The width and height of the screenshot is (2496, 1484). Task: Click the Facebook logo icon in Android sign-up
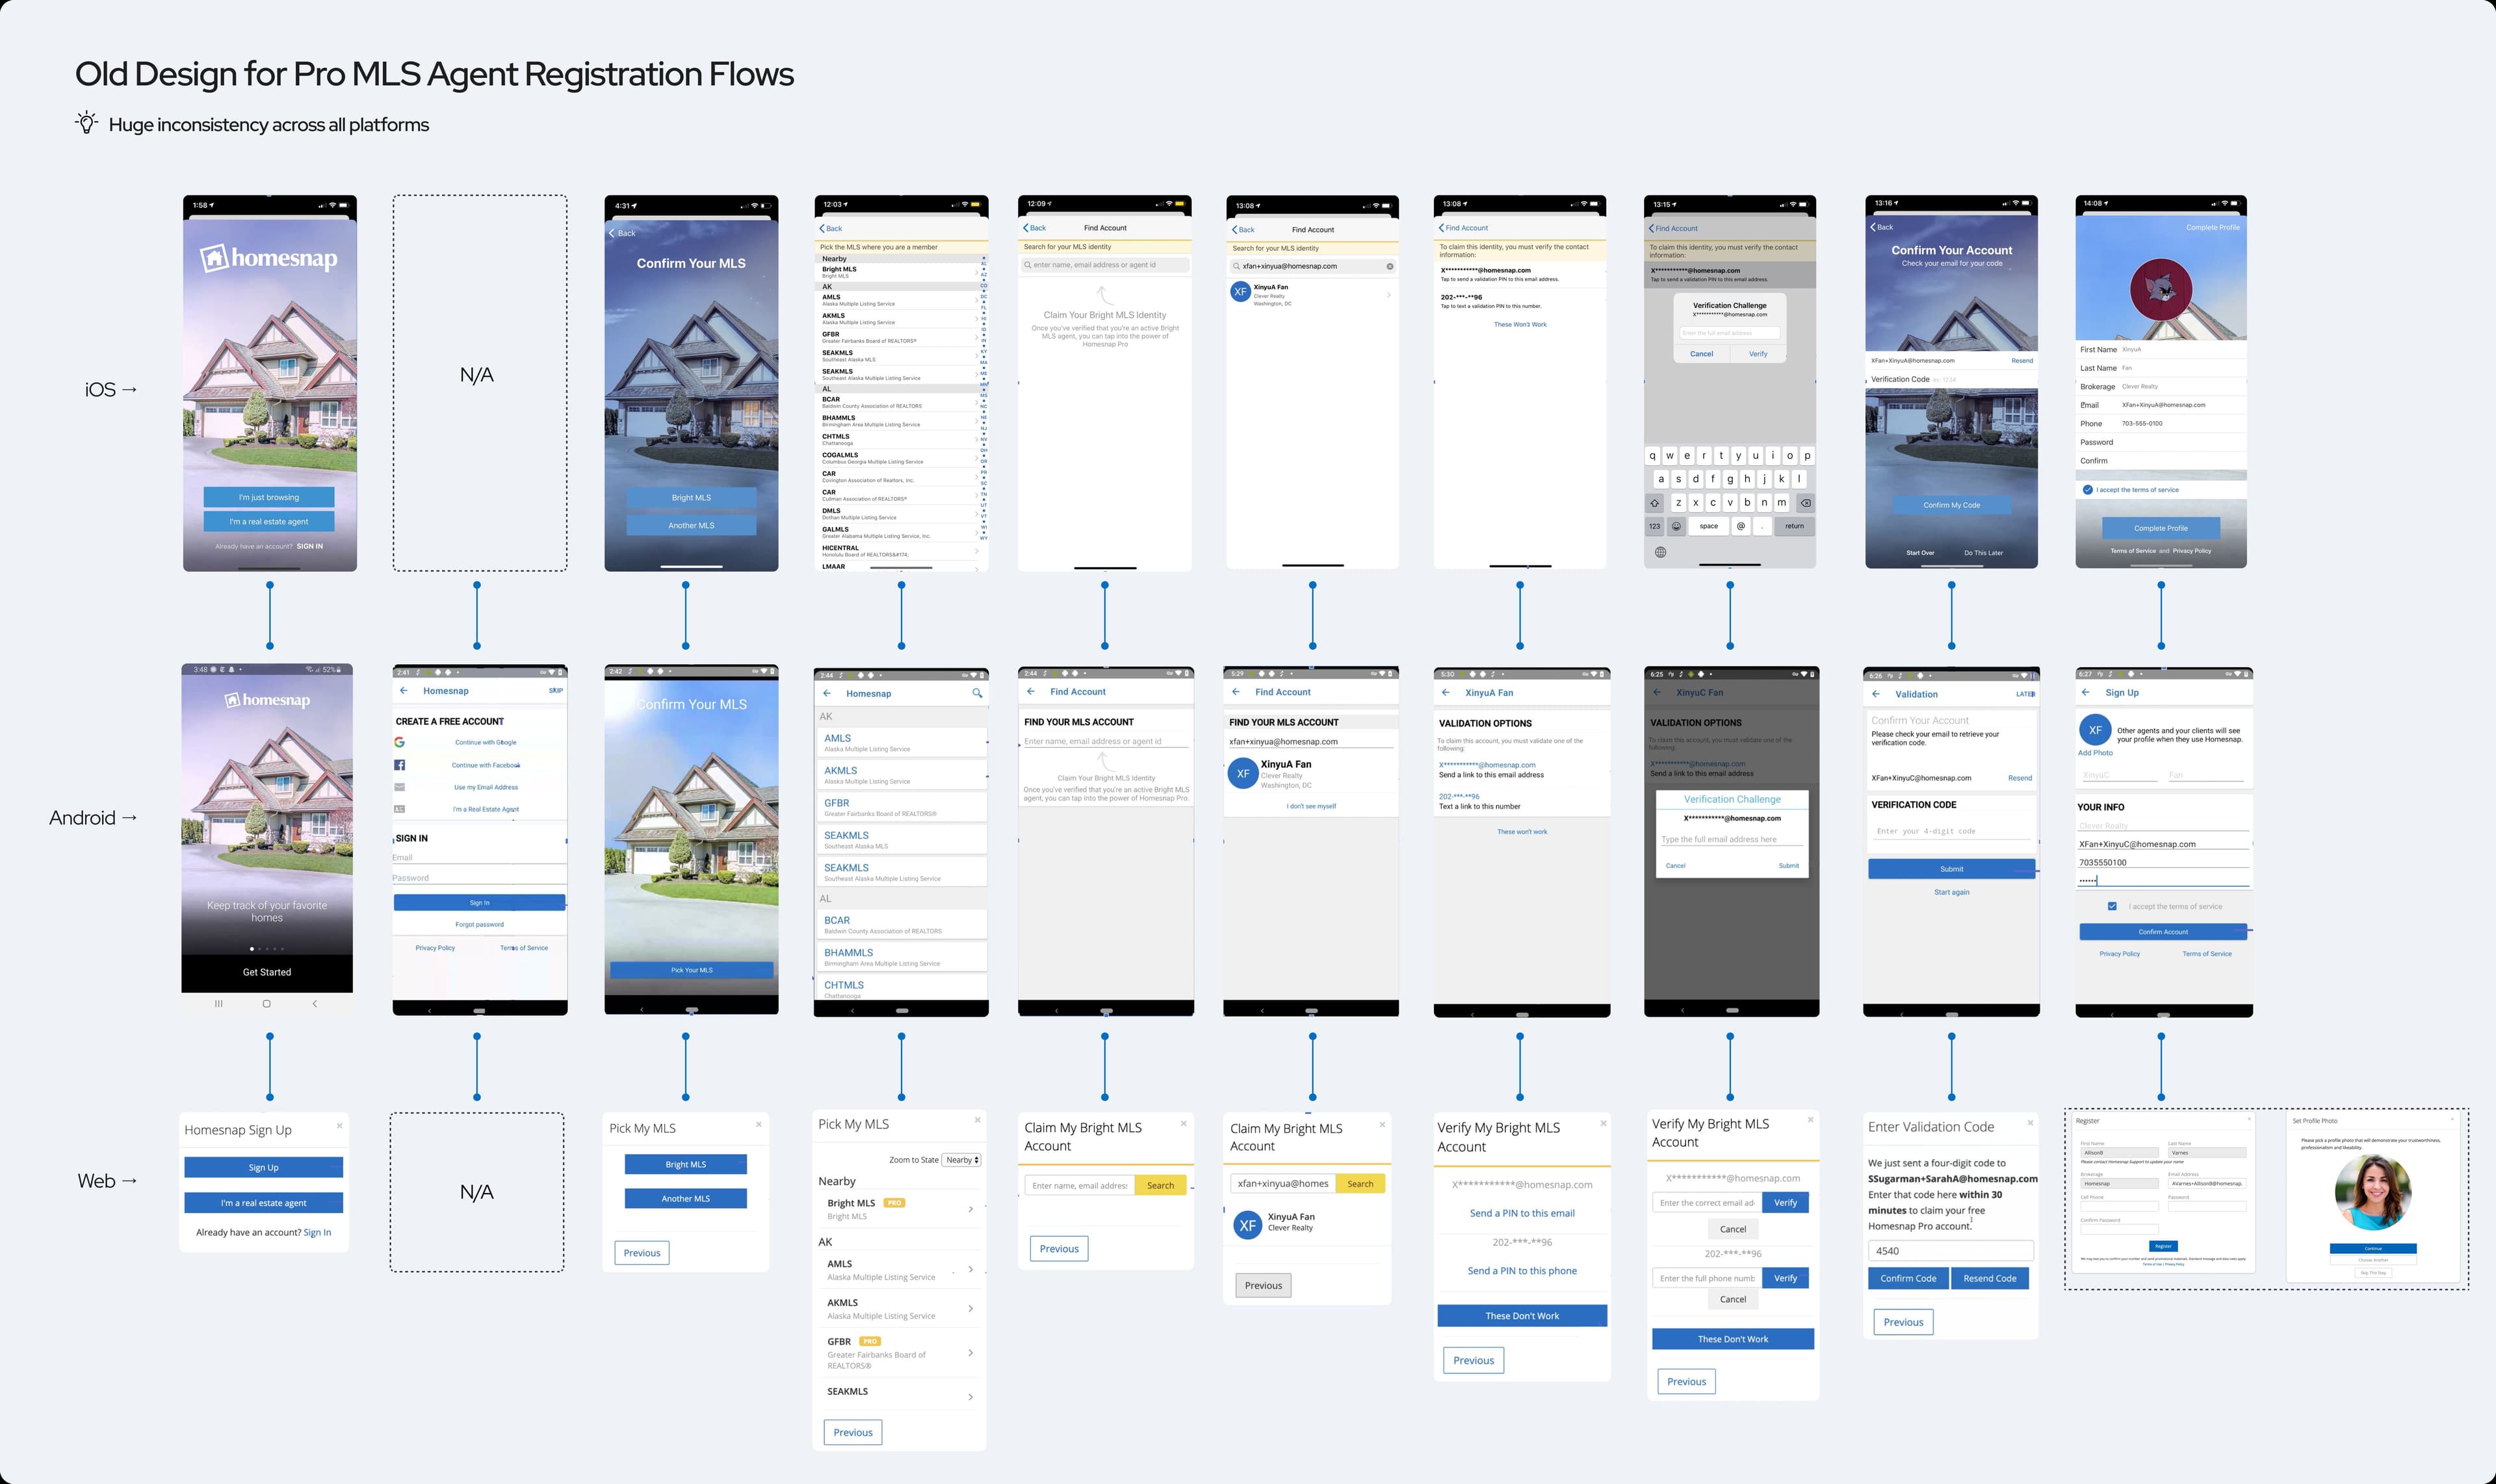click(x=399, y=765)
